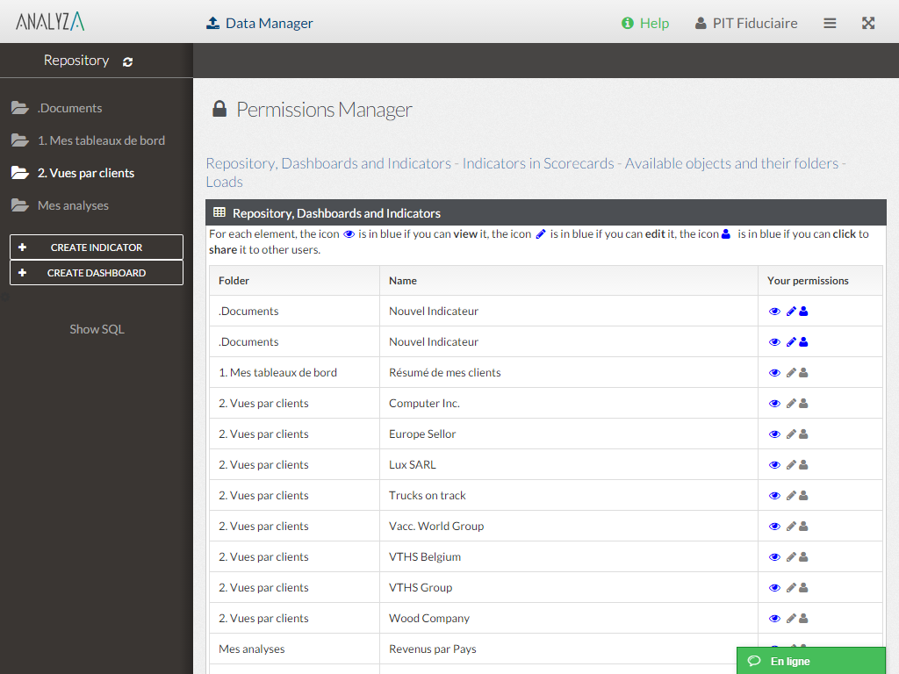Click the share user icon for Vacc. World Group

pos(804,527)
